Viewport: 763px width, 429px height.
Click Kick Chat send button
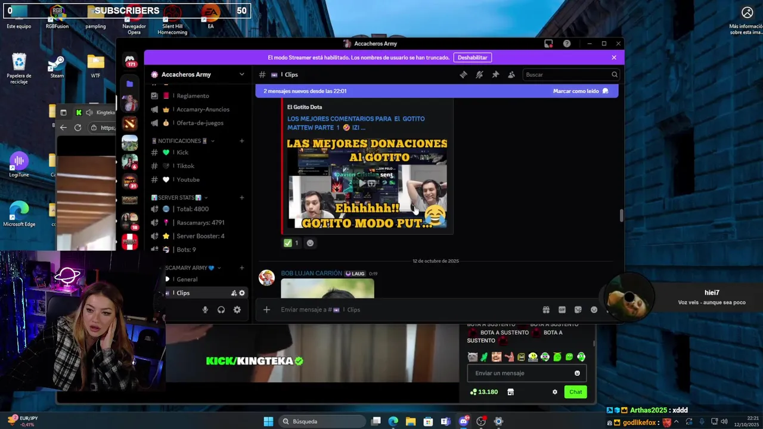575,392
